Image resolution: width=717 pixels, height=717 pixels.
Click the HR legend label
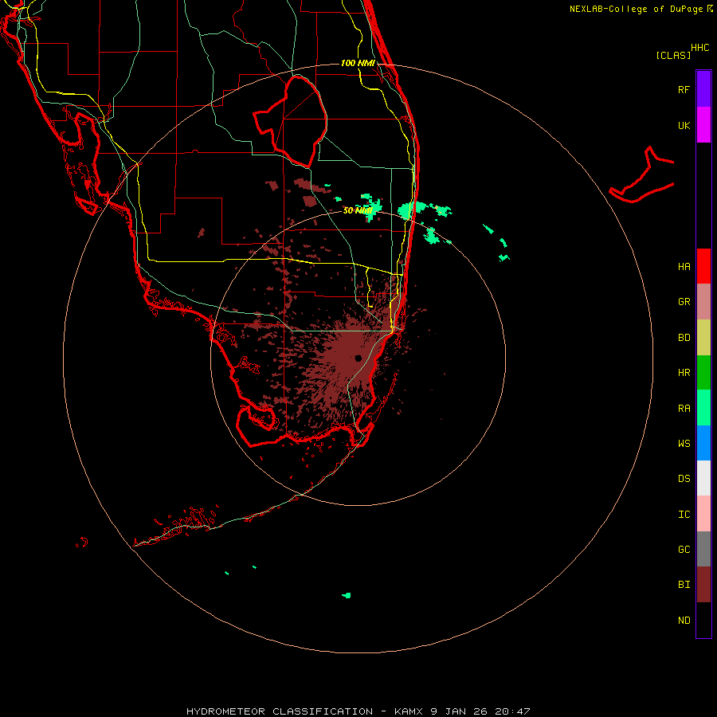[684, 373]
